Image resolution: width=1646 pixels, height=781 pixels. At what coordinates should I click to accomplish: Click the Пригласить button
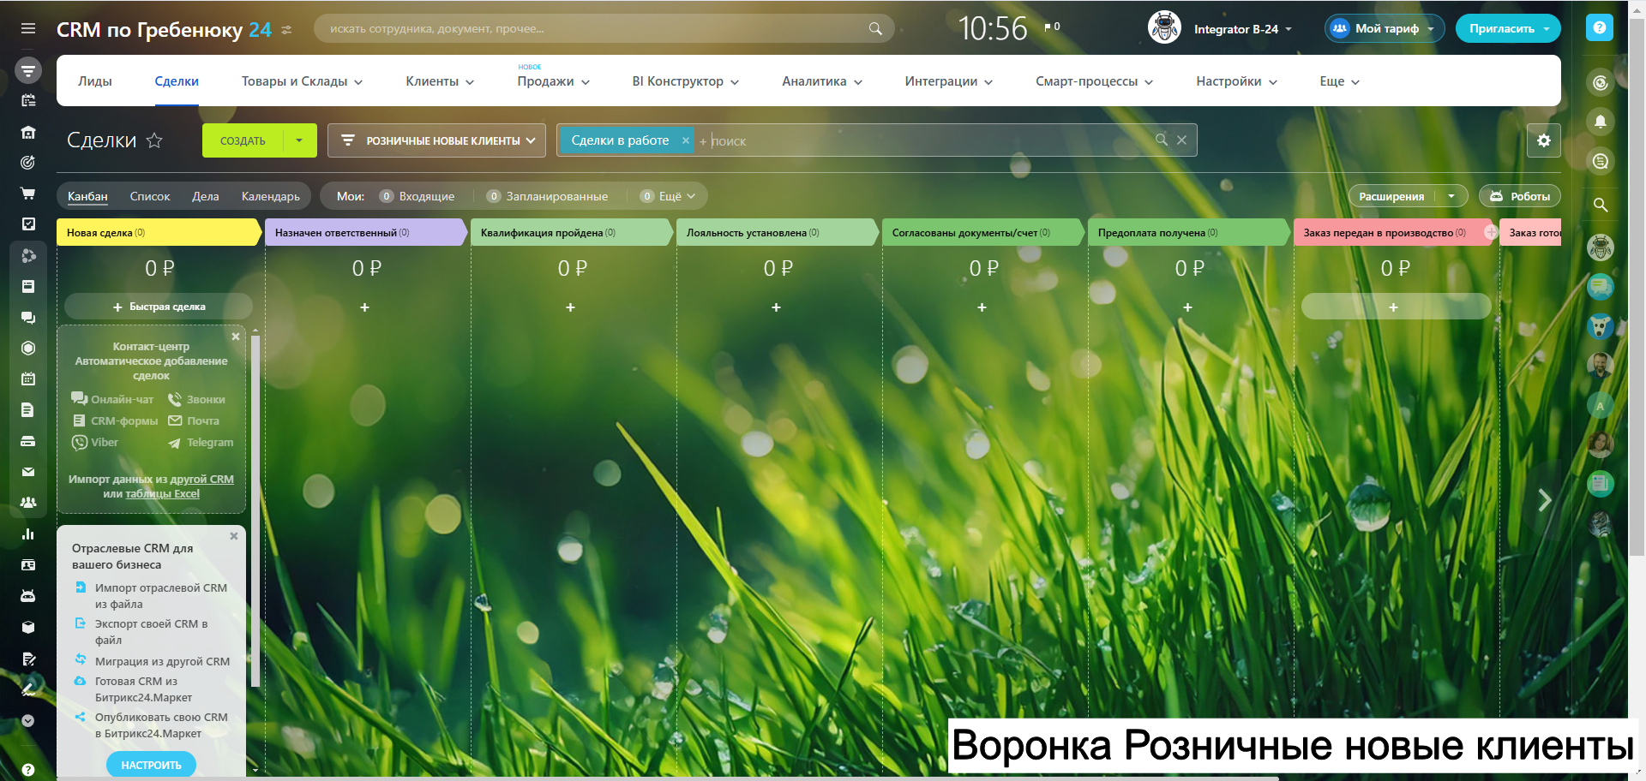tap(1508, 28)
